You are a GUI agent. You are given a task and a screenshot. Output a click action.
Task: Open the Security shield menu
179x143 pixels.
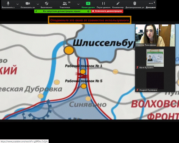click(46, 3)
